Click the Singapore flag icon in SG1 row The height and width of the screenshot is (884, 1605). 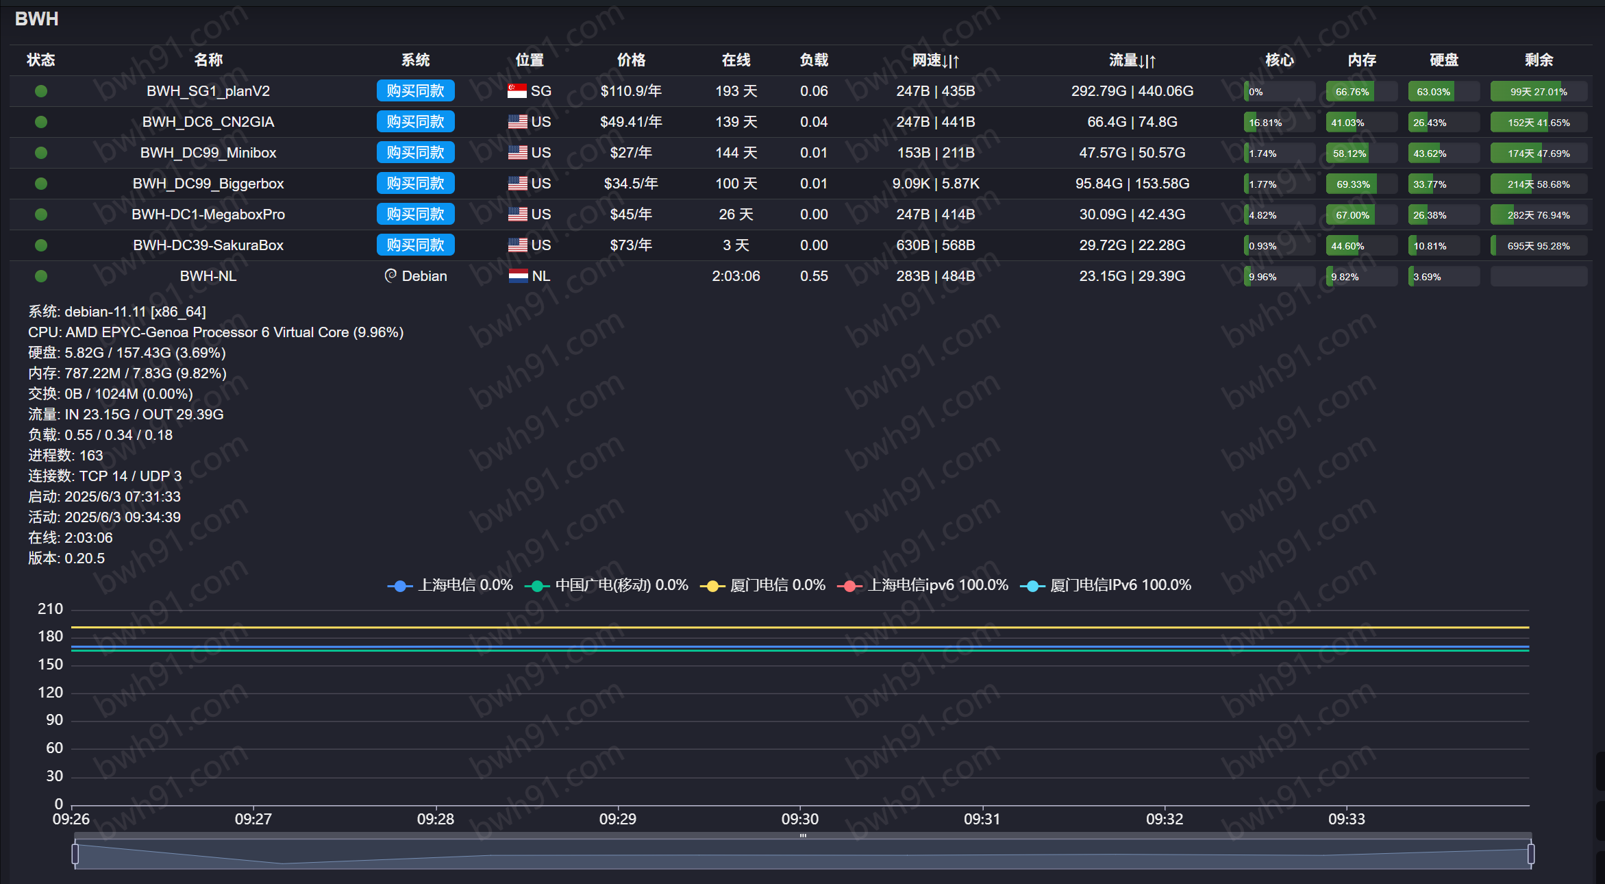click(x=517, y=91)
